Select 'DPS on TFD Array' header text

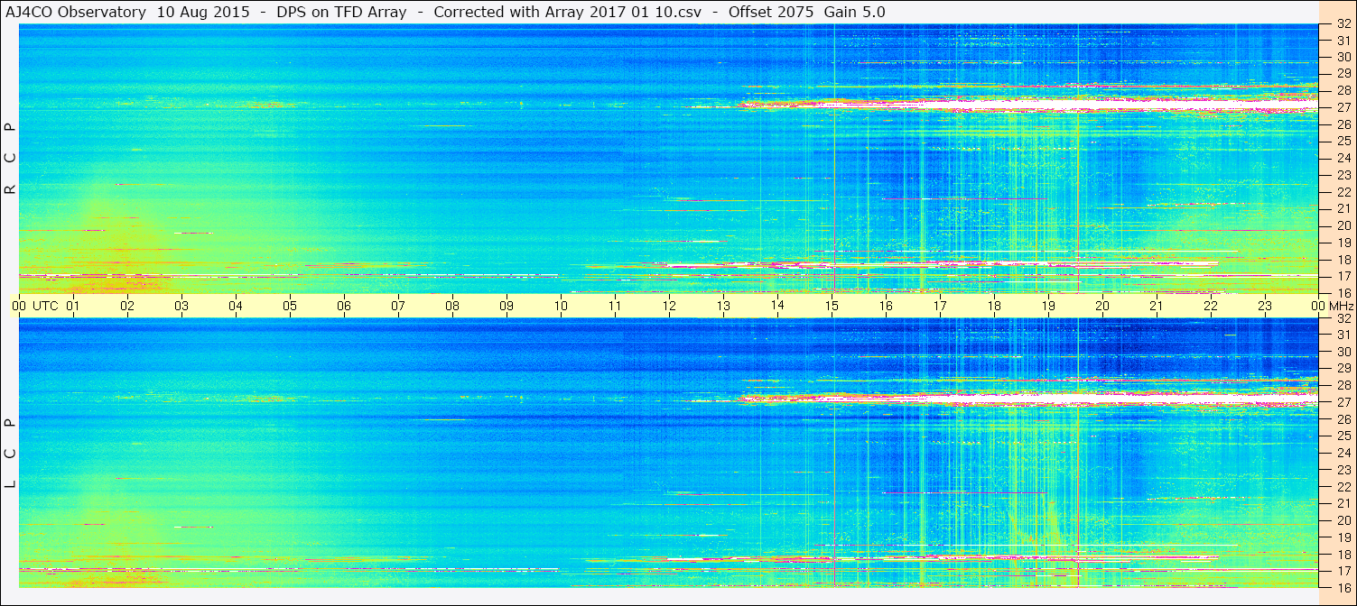[x=341, y=12]
